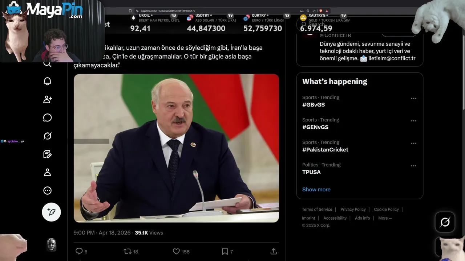465x261 pixels.
Task: Click Show more under What's happening
Action: click(316, 190)
